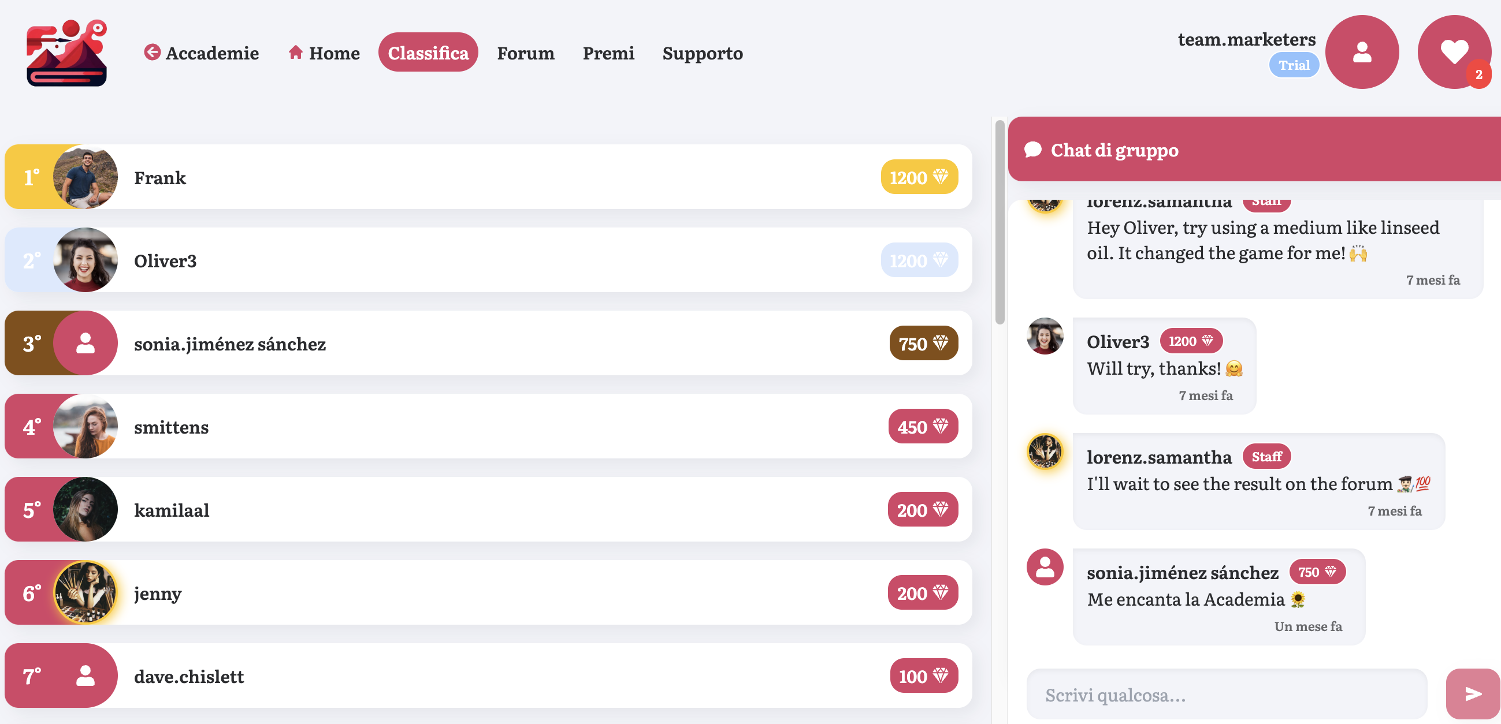The height and width of the screenshot is (724, 1501).
Task: Click Oliver3's avatar in the chat
Action: pyautogui.click(x=1045, y=336)
